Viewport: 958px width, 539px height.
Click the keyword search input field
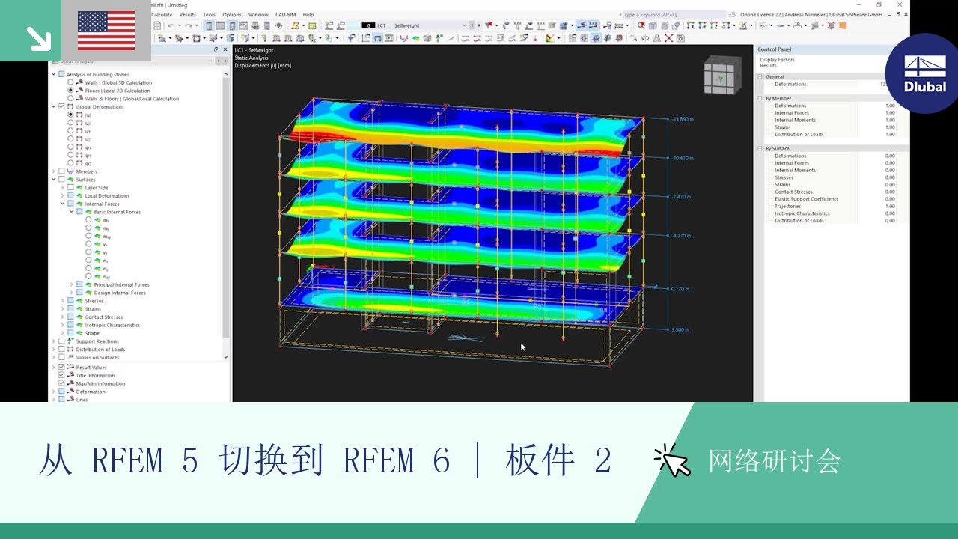tap(674, 14)
